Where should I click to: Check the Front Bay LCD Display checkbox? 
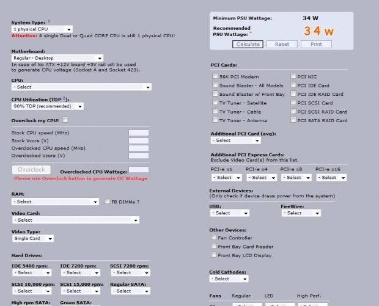point(214,255)
